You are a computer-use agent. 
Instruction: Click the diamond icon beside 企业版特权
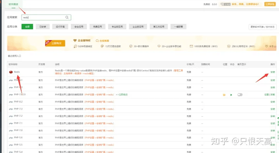pos(75,40)
